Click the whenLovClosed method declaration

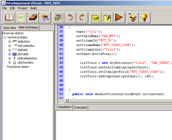click(x=118, y=94)
